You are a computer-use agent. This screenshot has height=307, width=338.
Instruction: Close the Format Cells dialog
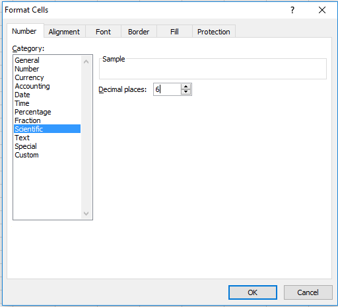point(322,10)
